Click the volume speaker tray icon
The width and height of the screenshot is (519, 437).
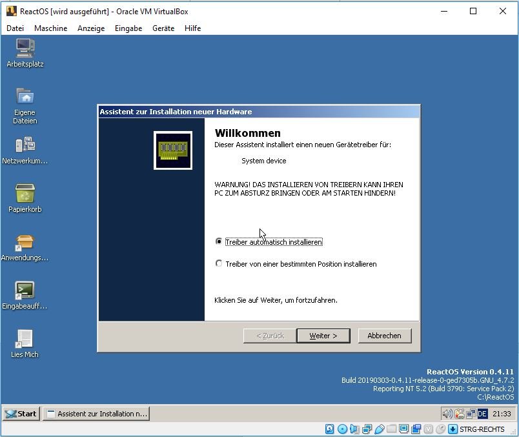pyautogui.click(x=447, y=414)
